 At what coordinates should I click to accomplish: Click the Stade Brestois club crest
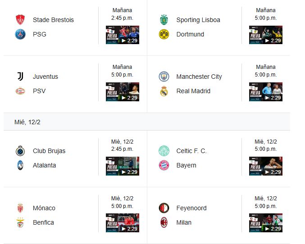pyautogui.click(x=20, y=20)
